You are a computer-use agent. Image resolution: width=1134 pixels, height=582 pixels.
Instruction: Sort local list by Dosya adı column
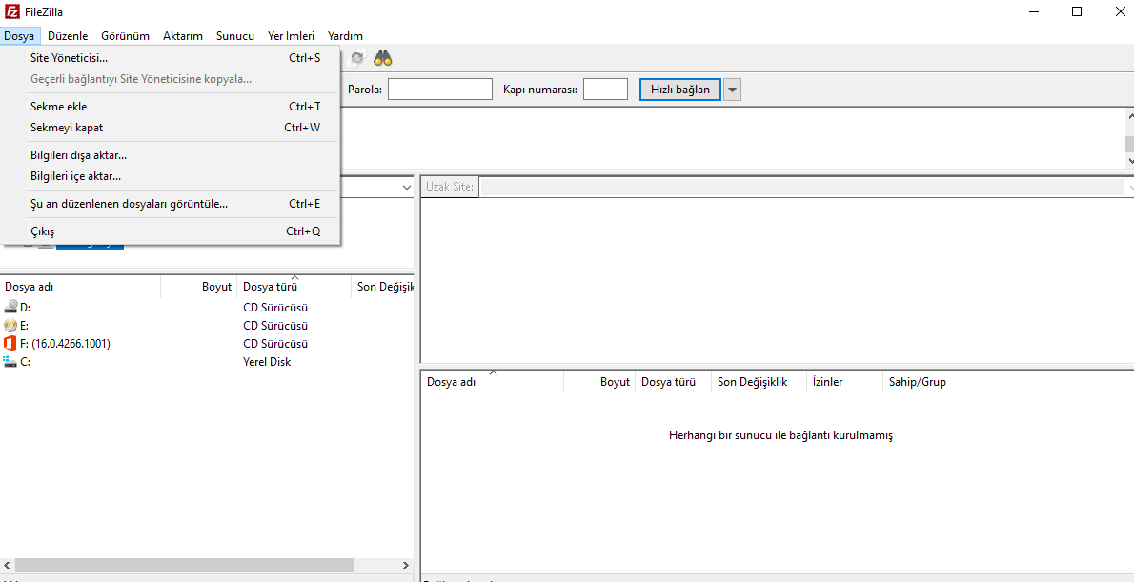(80, 287)
